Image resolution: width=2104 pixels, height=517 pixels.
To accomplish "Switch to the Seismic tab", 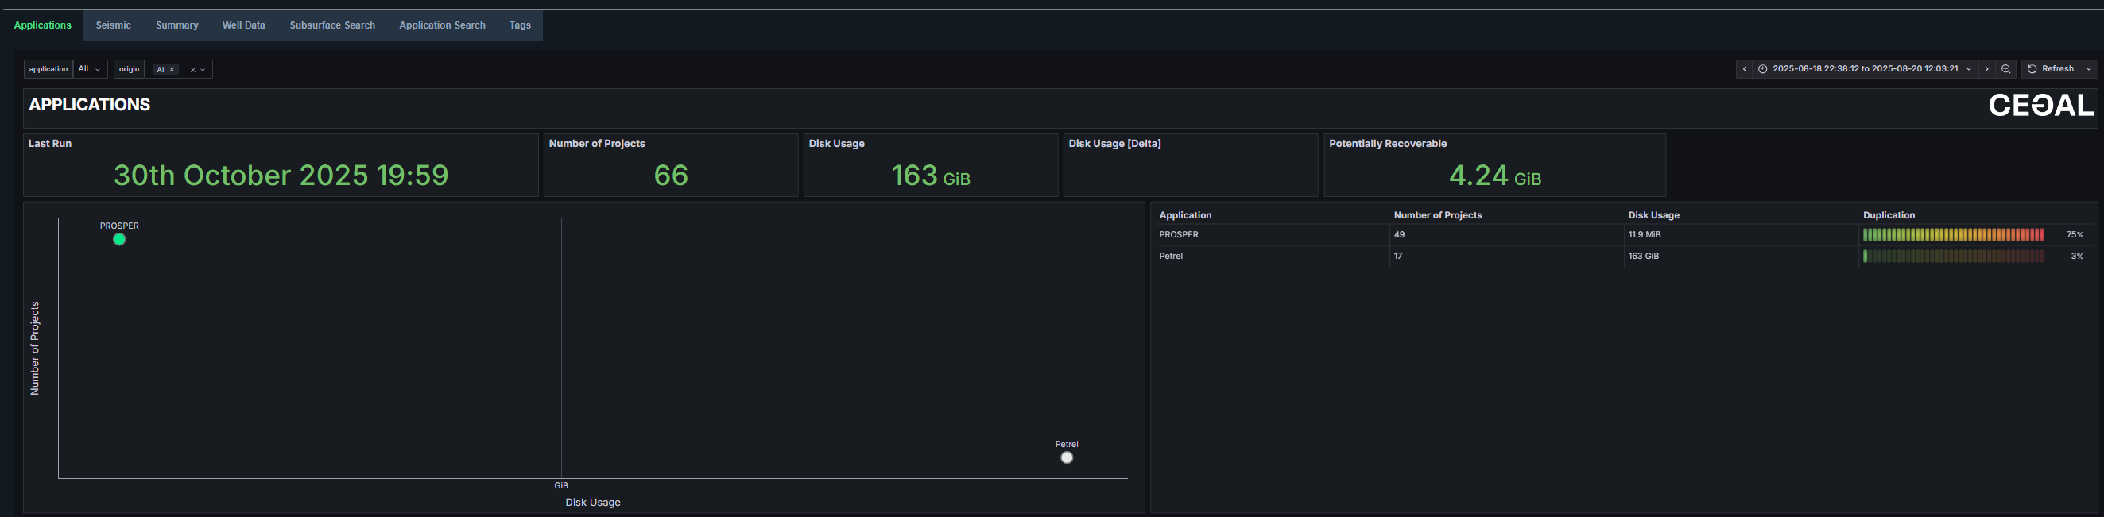I will click(x=113, y=25).
